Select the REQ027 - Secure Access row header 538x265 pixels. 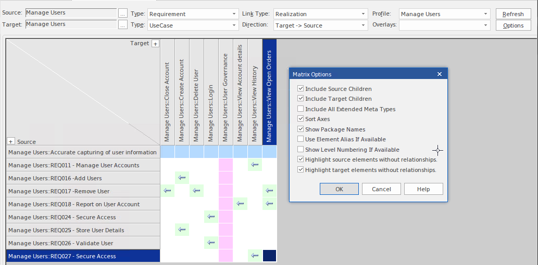pyautogui.click(x=83, y=256)
